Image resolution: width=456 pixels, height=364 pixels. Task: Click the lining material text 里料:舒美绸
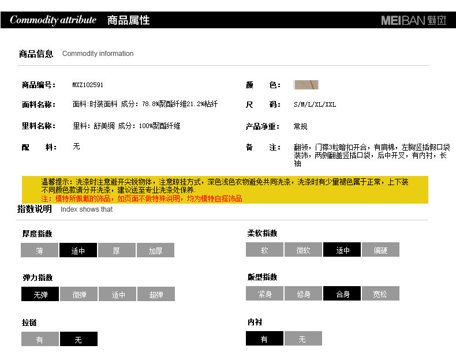point(126,126)
